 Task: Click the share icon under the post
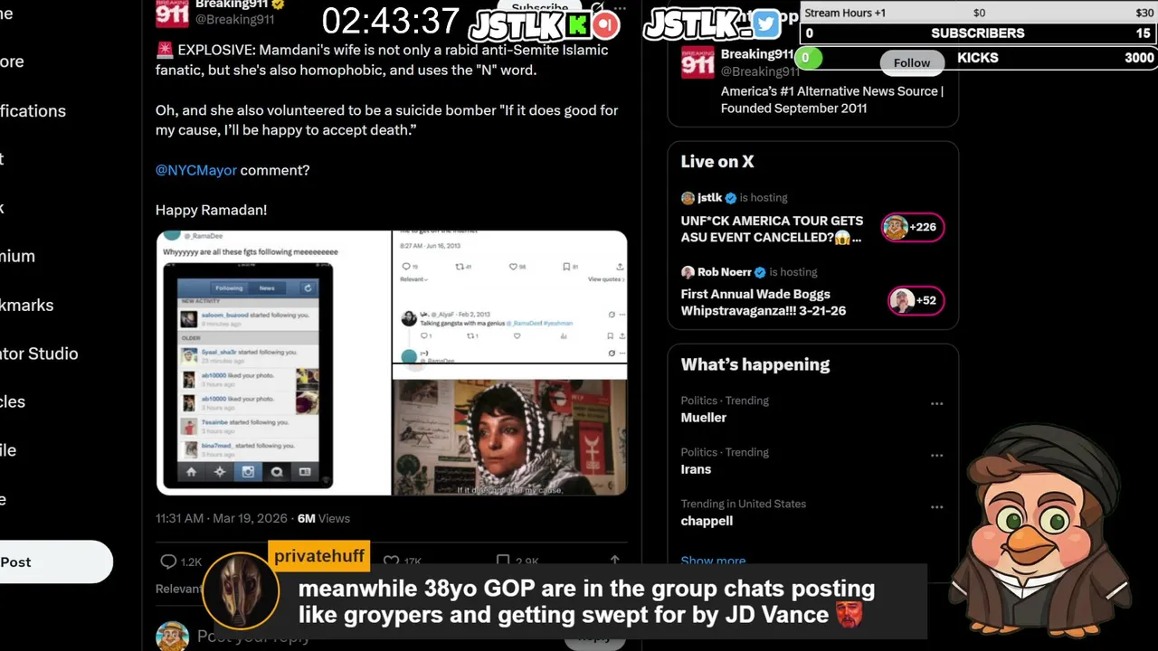(x=615, y=561)
